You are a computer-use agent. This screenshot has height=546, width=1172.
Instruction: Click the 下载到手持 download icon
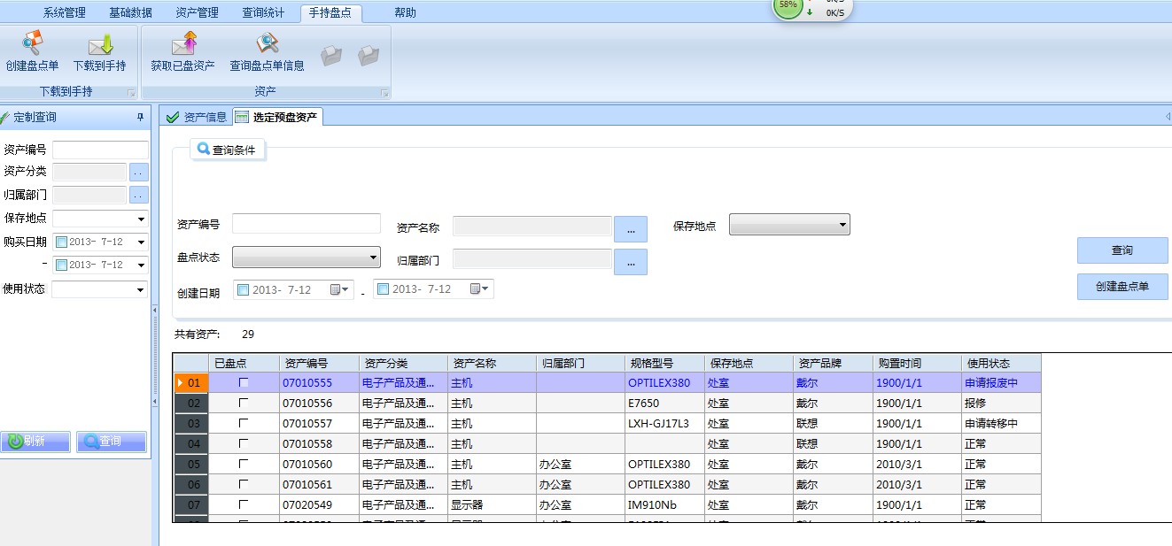100,44
